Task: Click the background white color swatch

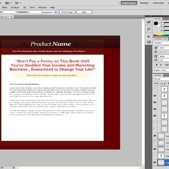Action: 159,26
